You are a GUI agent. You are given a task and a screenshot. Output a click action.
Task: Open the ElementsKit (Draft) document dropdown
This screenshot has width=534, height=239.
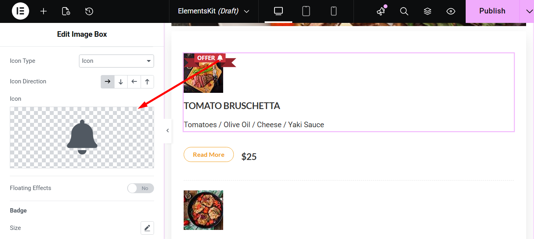(214, 11)
